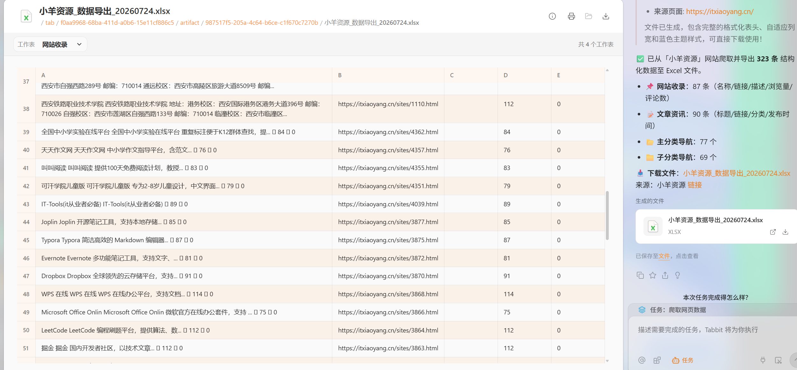Image resolution: width=797 pixels, height=370 pixels.
Task: Select the LeetCode 编程刷题平台 cell
Action: coord(184,330)
